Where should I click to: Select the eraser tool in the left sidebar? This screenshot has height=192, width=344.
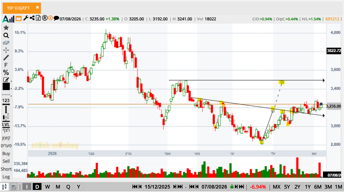click(x=6, y=43)
